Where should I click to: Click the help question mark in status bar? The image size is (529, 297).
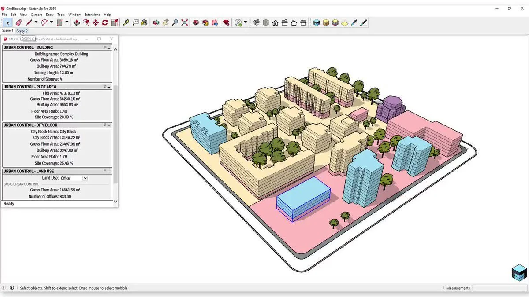click(4, 288)
